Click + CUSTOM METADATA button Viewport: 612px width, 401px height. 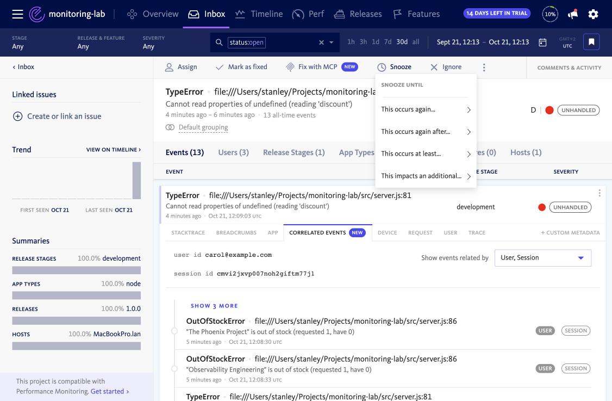click(x=570, y=232)
